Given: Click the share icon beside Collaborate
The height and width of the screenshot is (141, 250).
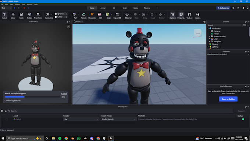Looking at the screenshot, I should (233, 8).
